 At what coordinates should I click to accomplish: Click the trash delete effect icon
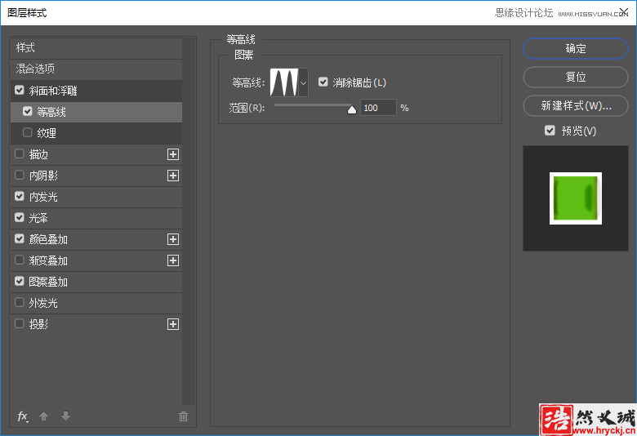point(183,416)
